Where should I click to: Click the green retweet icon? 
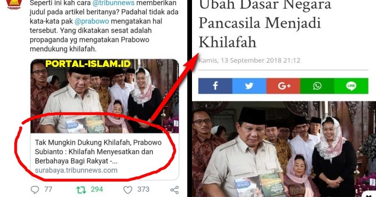[x=81, y=190]
